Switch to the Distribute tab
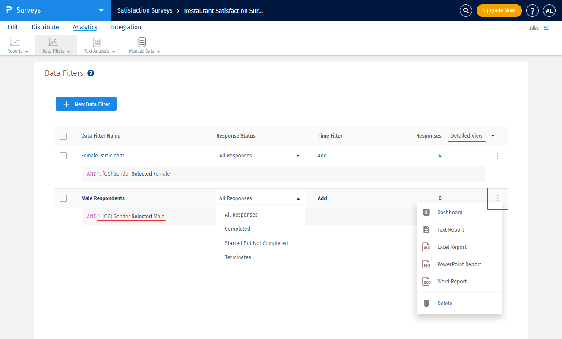This screenshot has width=562, height=339. click(x=45, y=27)
